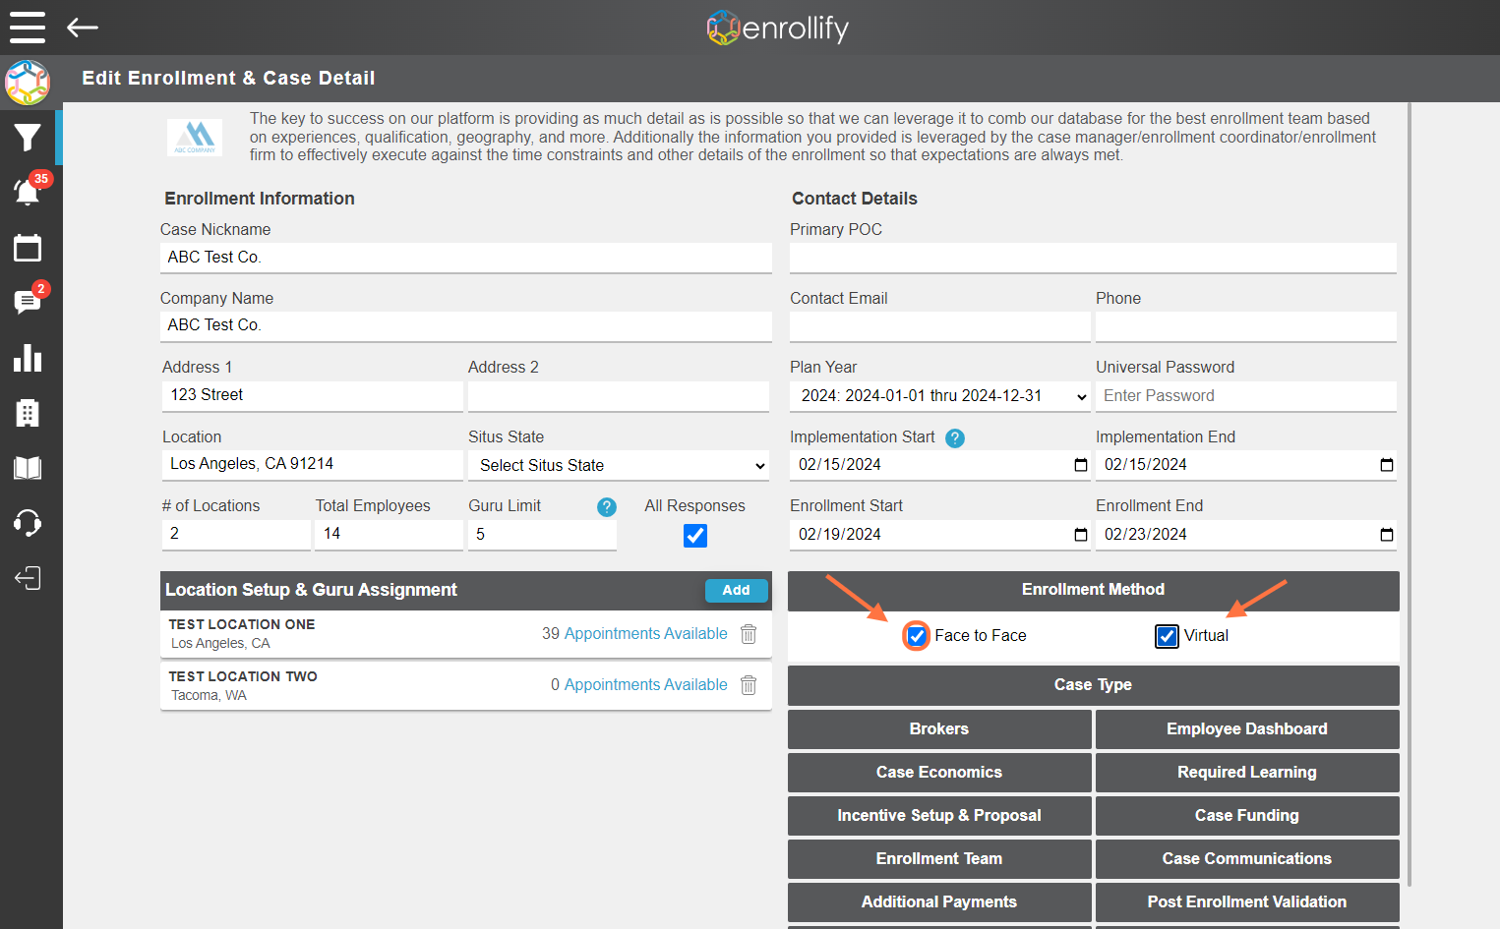
Task: Open the open-book learning icon
Action: [x=28, y=468]
